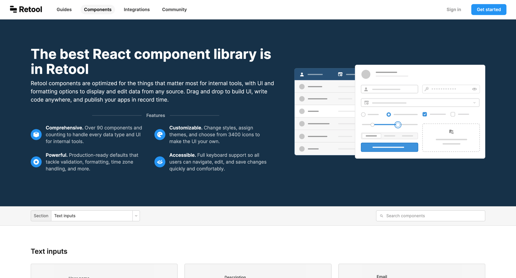Click the Email component card
This screenshot has height=278, width=516.
[412, 271]
